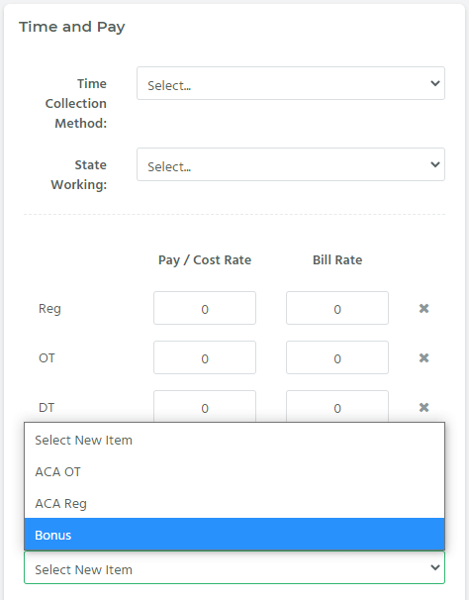Click the Time Collection Method chevron
469x600 pixels.
(x=435, y=83)
